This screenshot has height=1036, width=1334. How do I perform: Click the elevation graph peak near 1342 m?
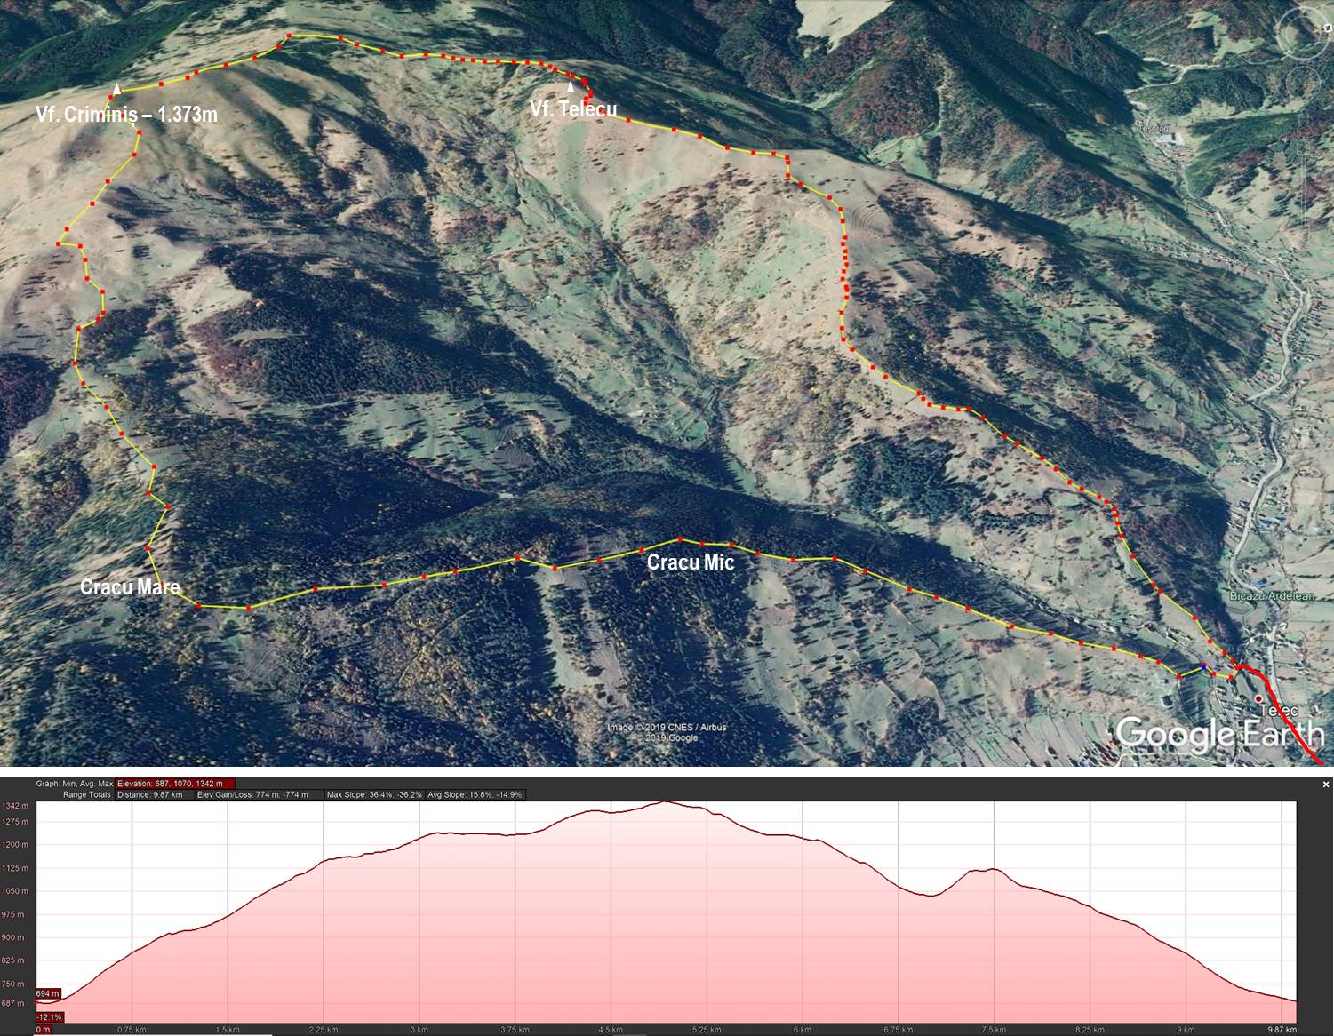[x=665, y=803]
